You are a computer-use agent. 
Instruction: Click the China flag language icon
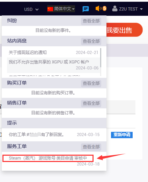click(50, 9)
